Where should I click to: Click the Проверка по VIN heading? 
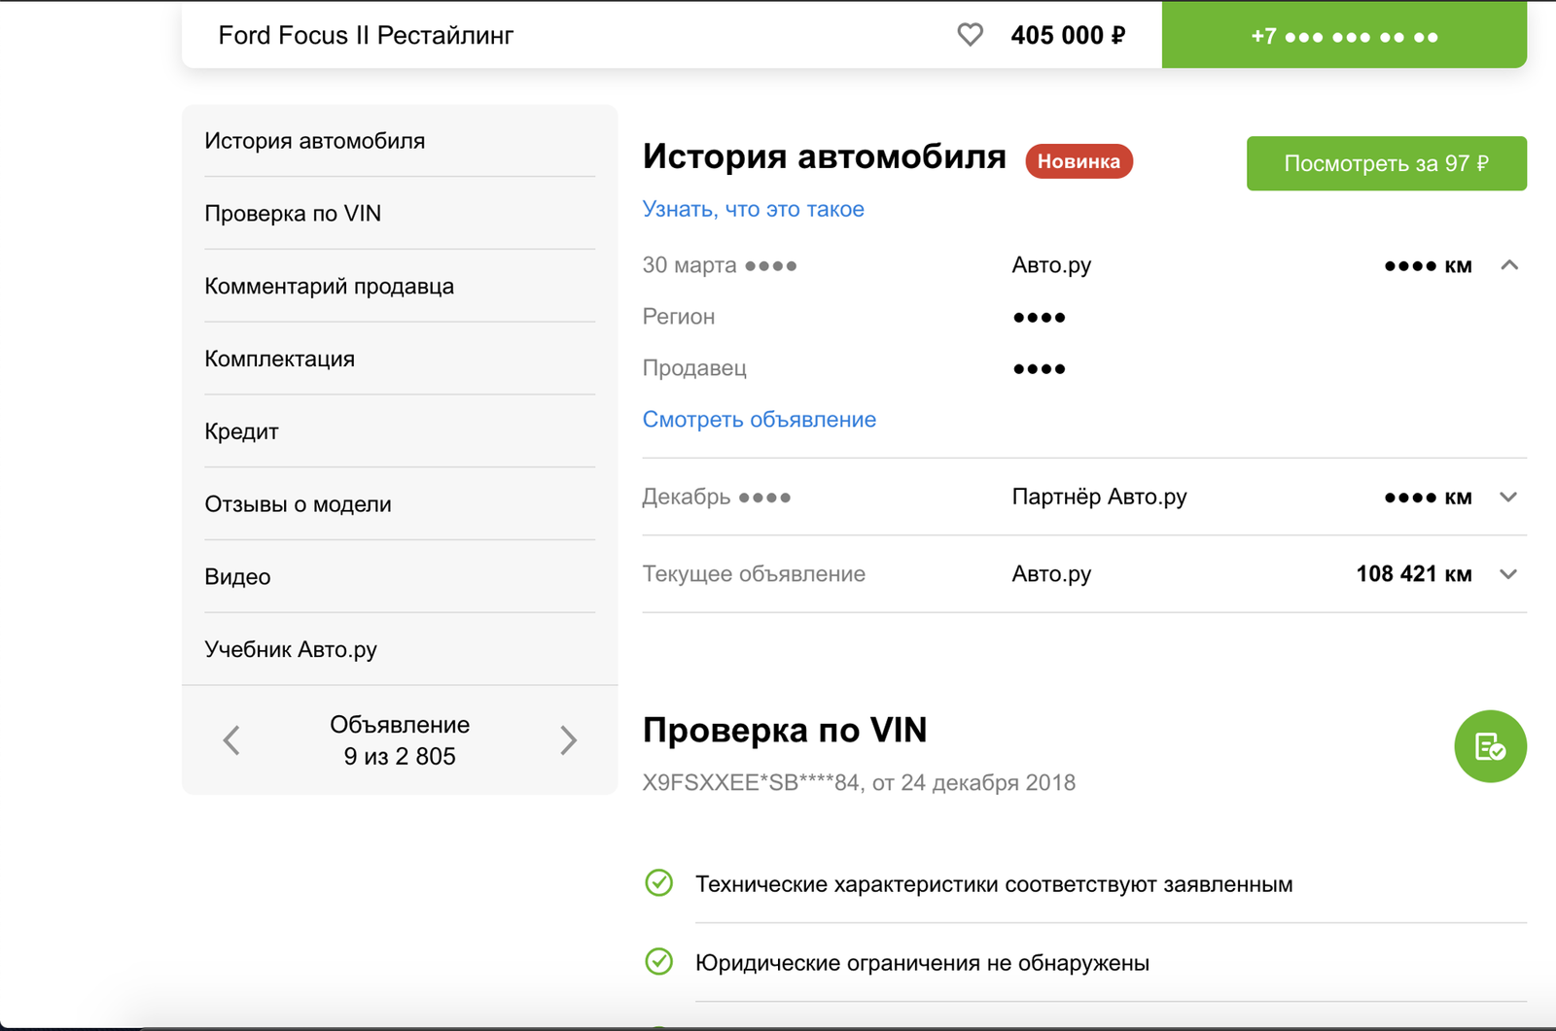[785, 730]
